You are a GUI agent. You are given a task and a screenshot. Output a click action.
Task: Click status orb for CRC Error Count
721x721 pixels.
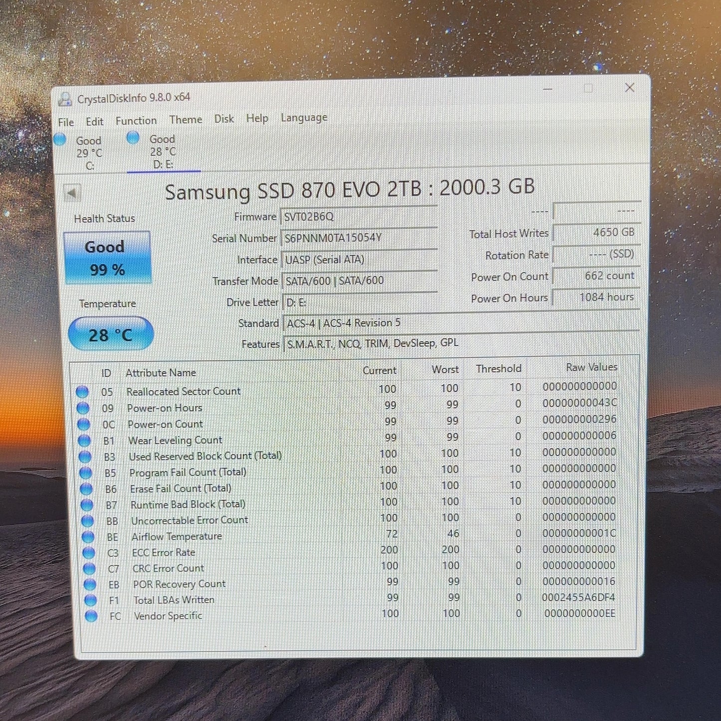(89, 569)
